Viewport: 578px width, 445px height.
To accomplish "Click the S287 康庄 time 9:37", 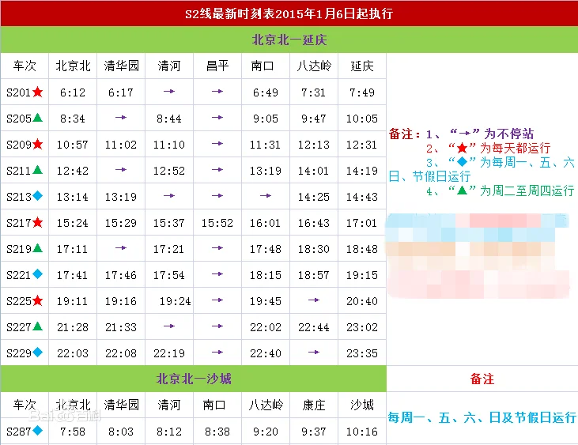I will pyautogui.click(x=314, y=432).
